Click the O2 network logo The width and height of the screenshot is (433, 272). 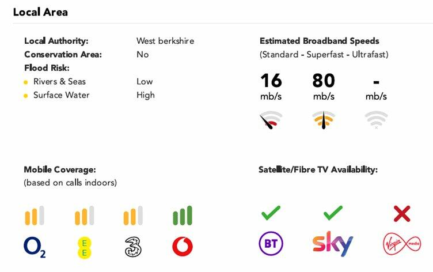pyautogui.click(x=35, y=247)
